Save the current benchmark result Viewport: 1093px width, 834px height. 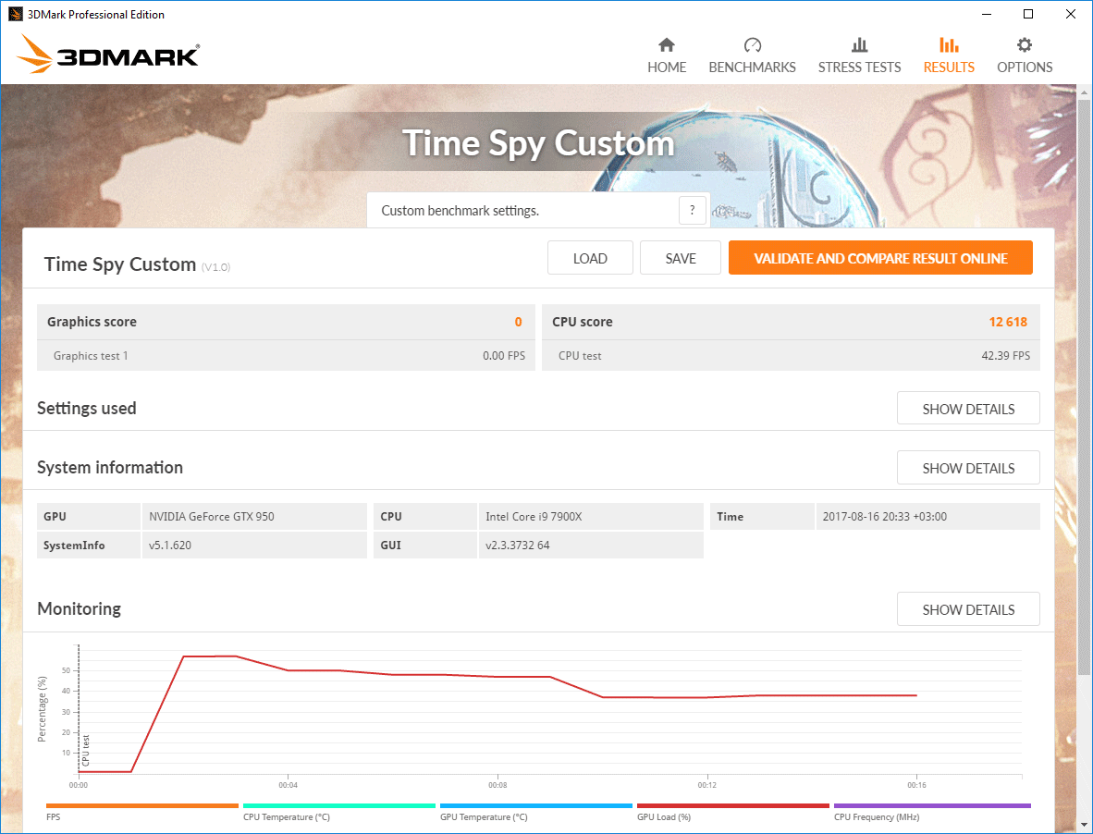coord(681,258)
